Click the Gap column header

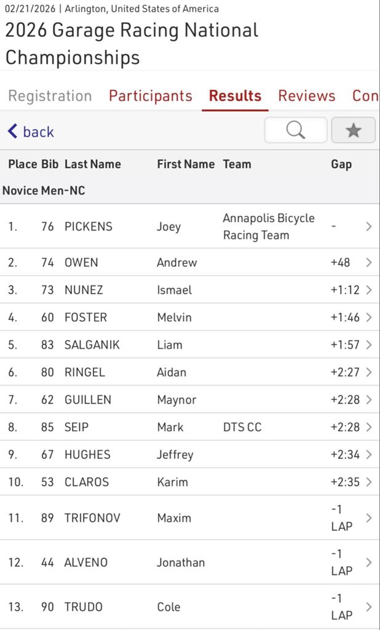point(341,164)
